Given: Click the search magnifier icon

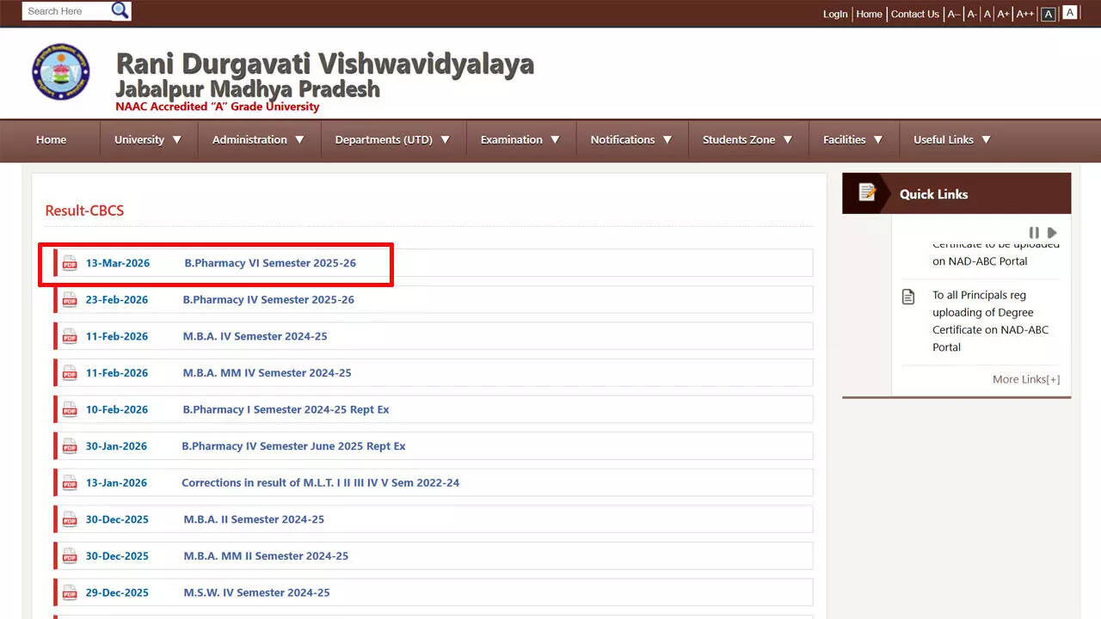Looking at the screenshot, I should pyautogui.click(x=120, y=10).
